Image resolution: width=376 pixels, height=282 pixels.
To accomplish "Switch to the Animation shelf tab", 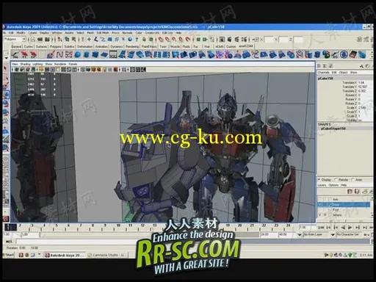I will click(101, 46).
